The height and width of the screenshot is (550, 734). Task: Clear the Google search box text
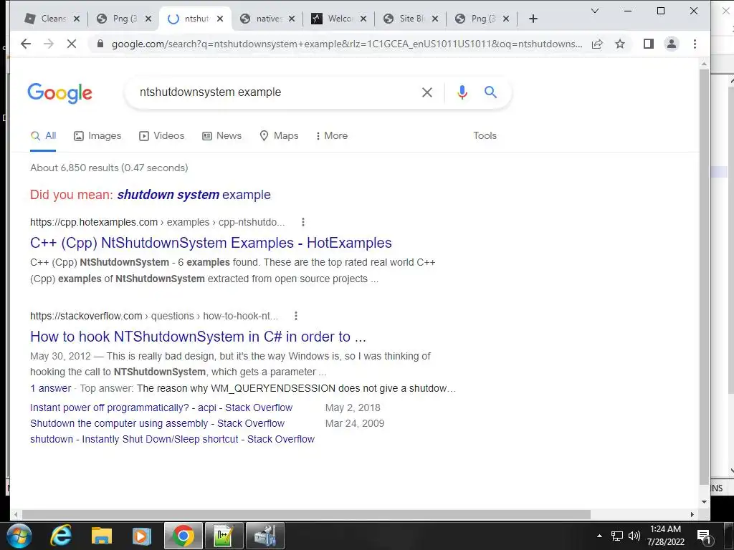point(427,92)
